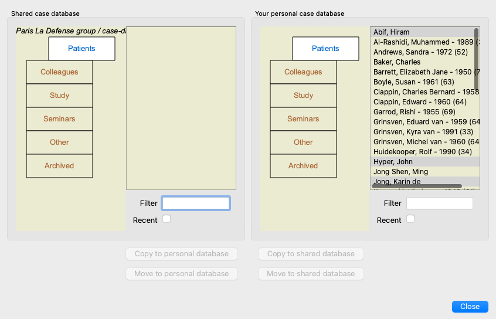Open Seminars tab in personal case database

tap(303, 118)
